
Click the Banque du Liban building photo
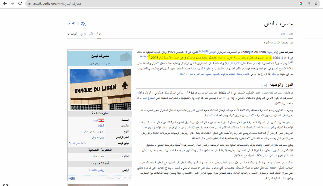(100, 89)
